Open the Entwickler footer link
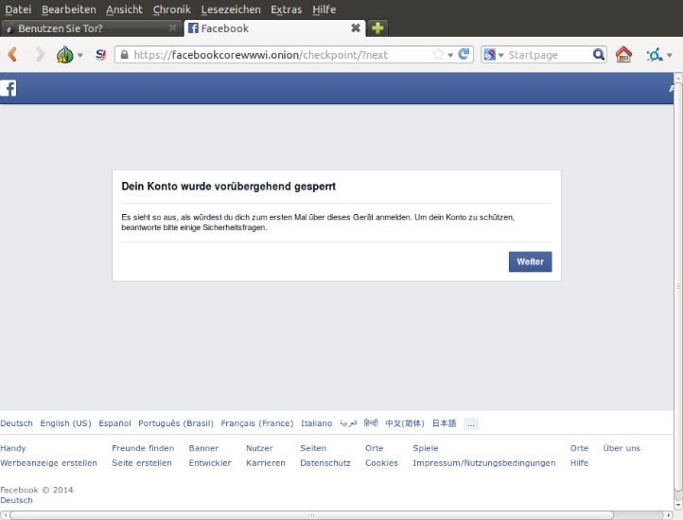 (210, 463)
